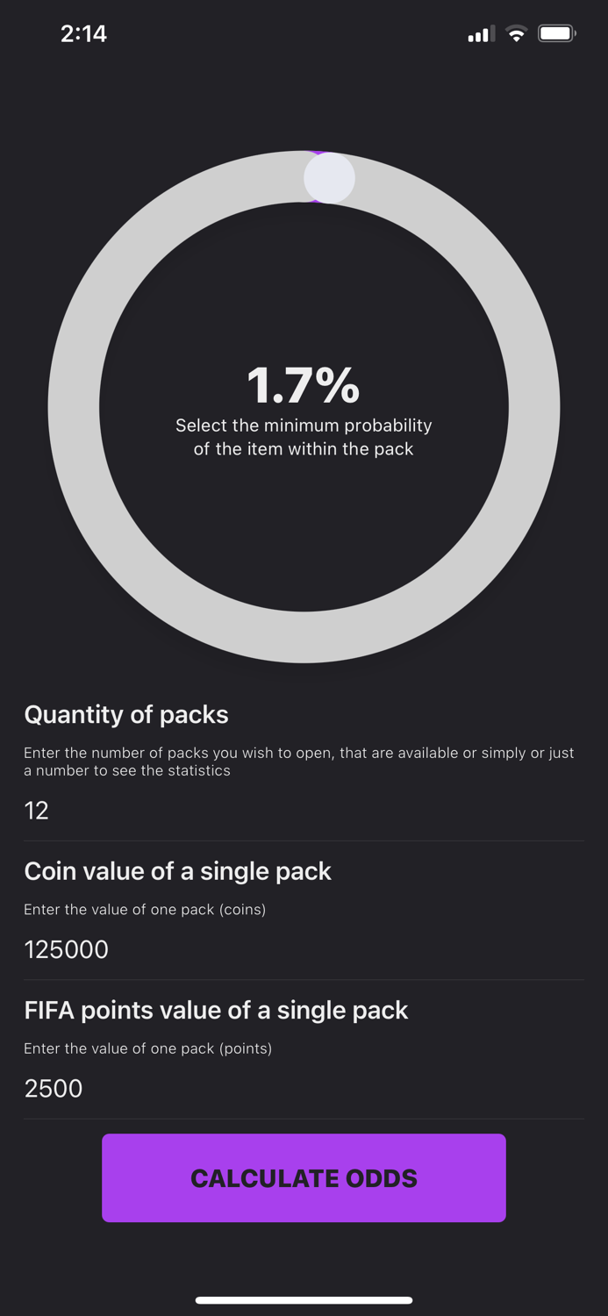This screenshot has width=608, height=1316.
Task: Select the purple slider handle on the dial
Action: point(330,177)
